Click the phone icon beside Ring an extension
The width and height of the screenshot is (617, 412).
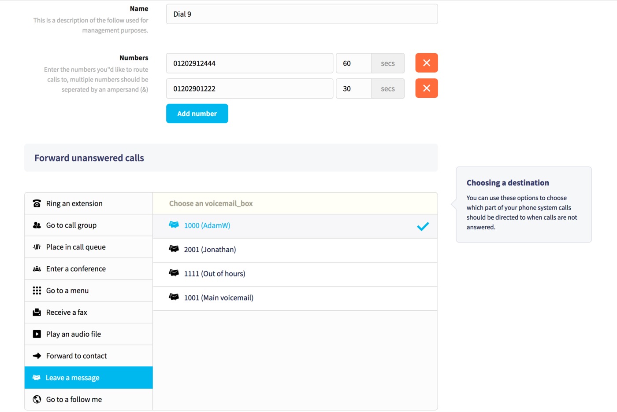[37, 203]
